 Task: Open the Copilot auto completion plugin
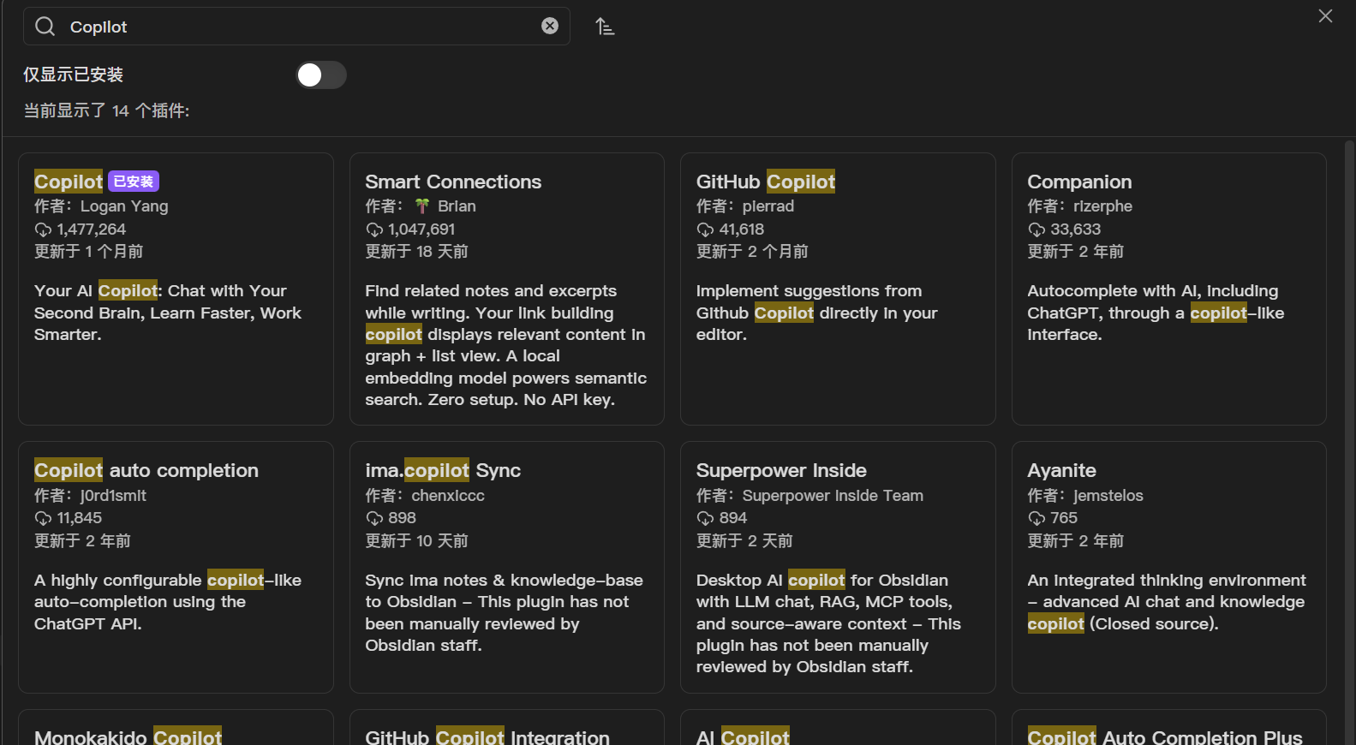click(x=176, y=567)
